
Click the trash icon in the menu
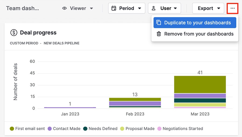(159, 34)
